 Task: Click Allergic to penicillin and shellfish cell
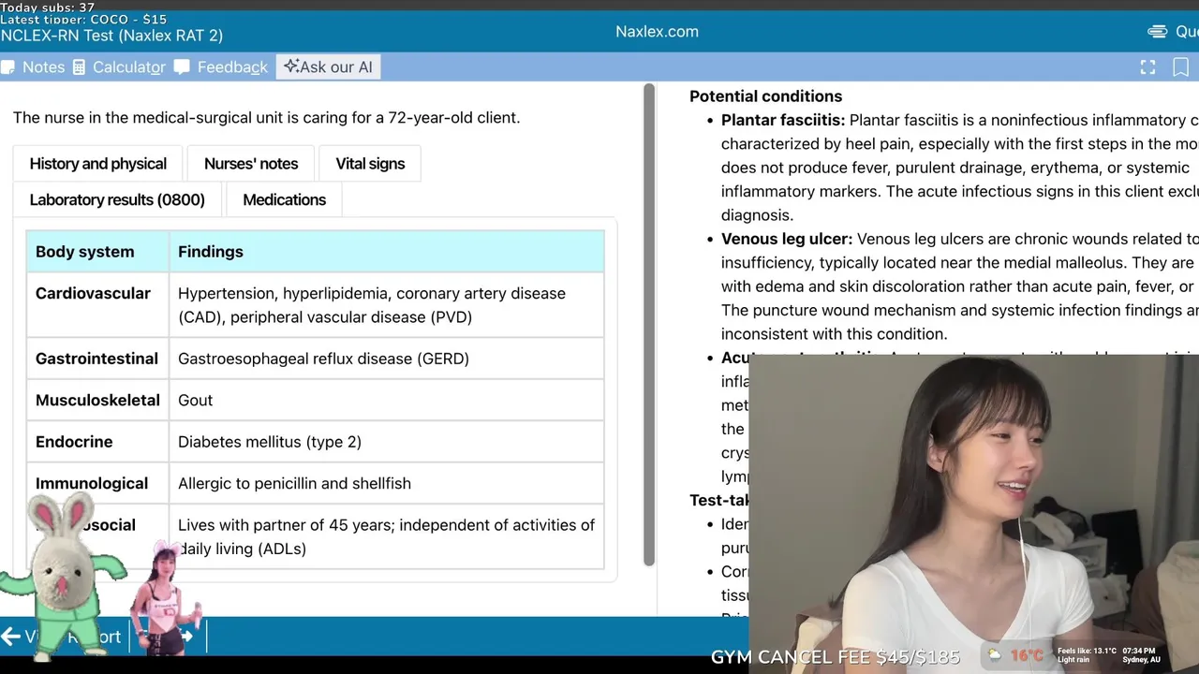(x=386, y=484)
